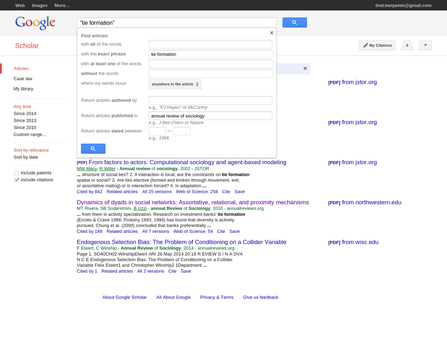Viewport: 447px width, 357px height.
Task: Open author R Willer profile link
Action: point(107,169)
